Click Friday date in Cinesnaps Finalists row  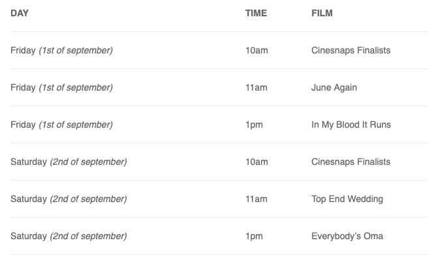62,50
